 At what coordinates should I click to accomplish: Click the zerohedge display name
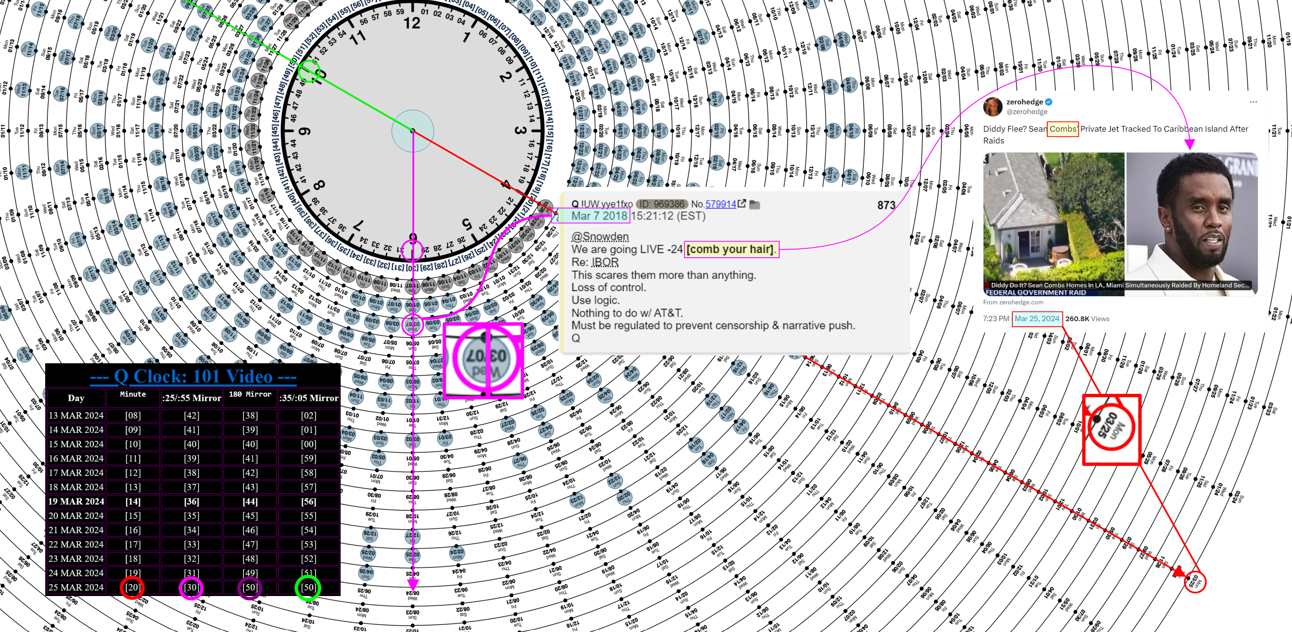click(x=1024, y=102)
